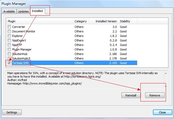Viewport: 174px width, 119px height.
Task: Select the NppFTP plugin name
Action: (x=17, y=45)
